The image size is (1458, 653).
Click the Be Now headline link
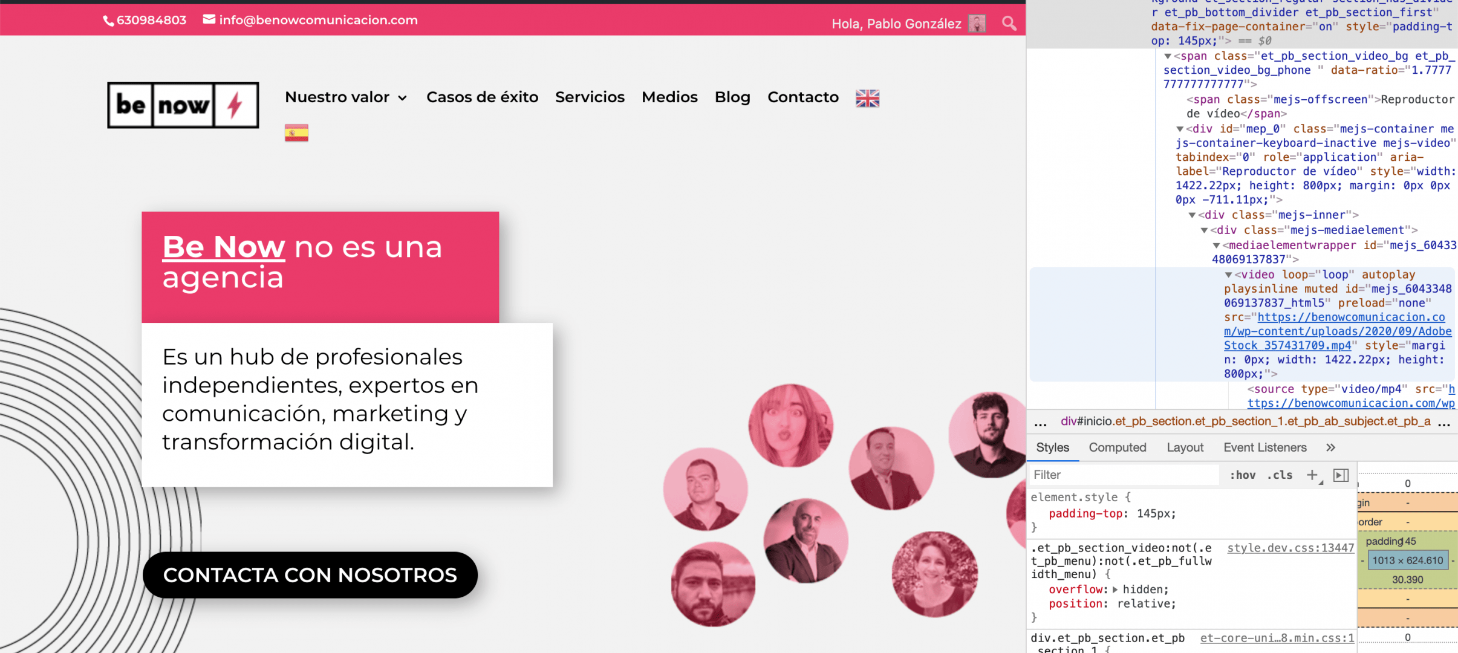(x=223, y=247)
